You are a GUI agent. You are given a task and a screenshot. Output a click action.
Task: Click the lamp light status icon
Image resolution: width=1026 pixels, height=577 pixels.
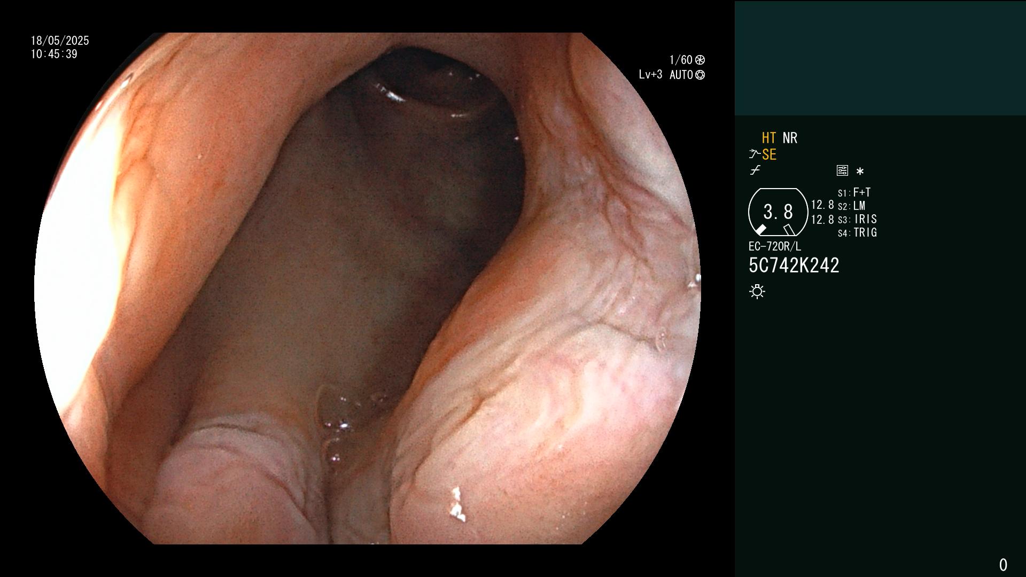[757, 291]
